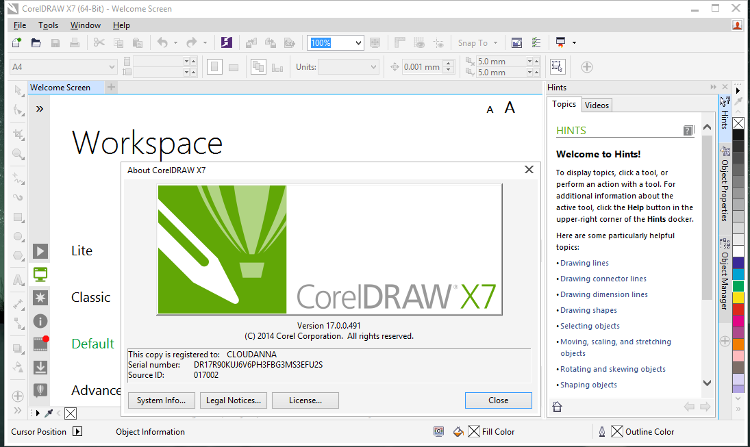Switch to the Videos tab in Hints
Image resolution: width=750 pixels, height=447 pixels.
[x=597, y=105]
